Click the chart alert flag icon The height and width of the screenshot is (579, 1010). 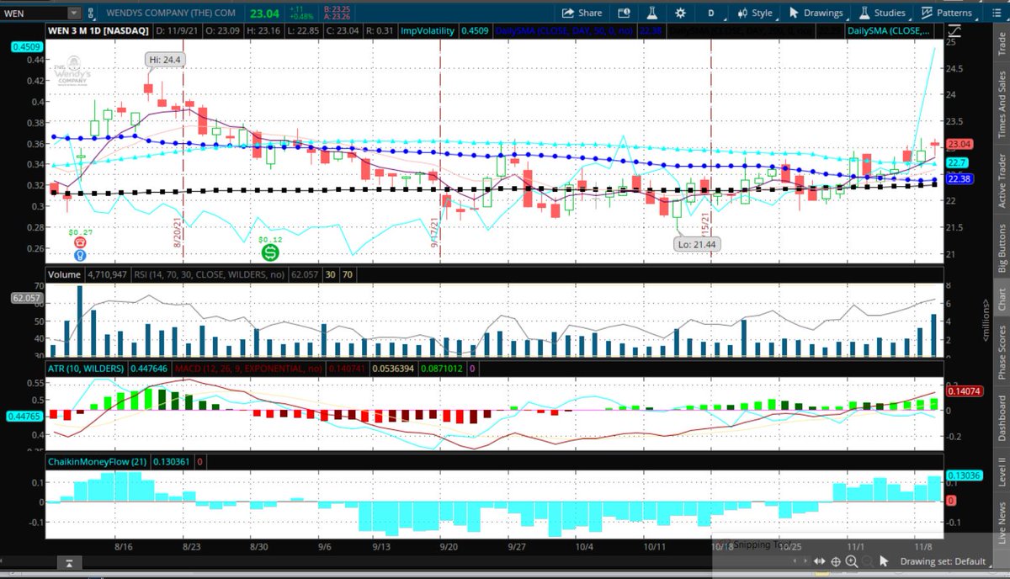tap(624, 13)
